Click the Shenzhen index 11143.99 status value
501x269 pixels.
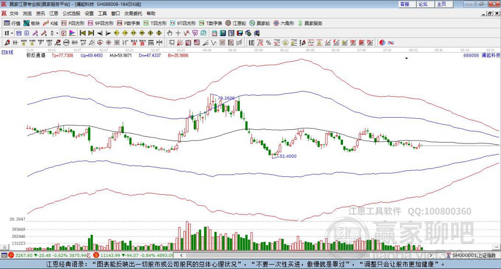coord(110,255)
